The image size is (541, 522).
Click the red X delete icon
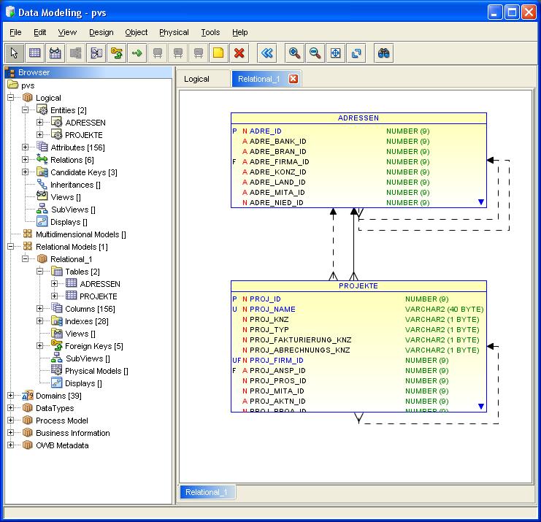pos(239,53)
